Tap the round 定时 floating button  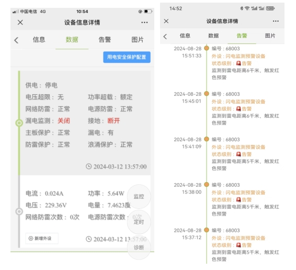pos(139,222)
